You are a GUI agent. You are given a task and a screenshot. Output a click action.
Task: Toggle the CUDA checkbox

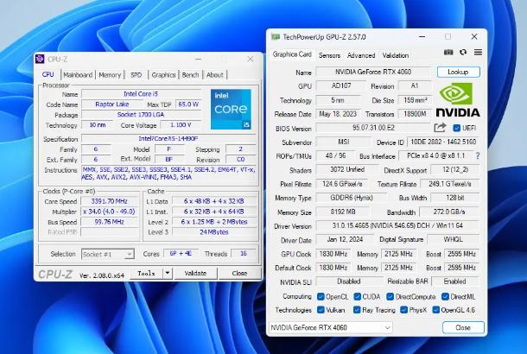coord(358,296)
